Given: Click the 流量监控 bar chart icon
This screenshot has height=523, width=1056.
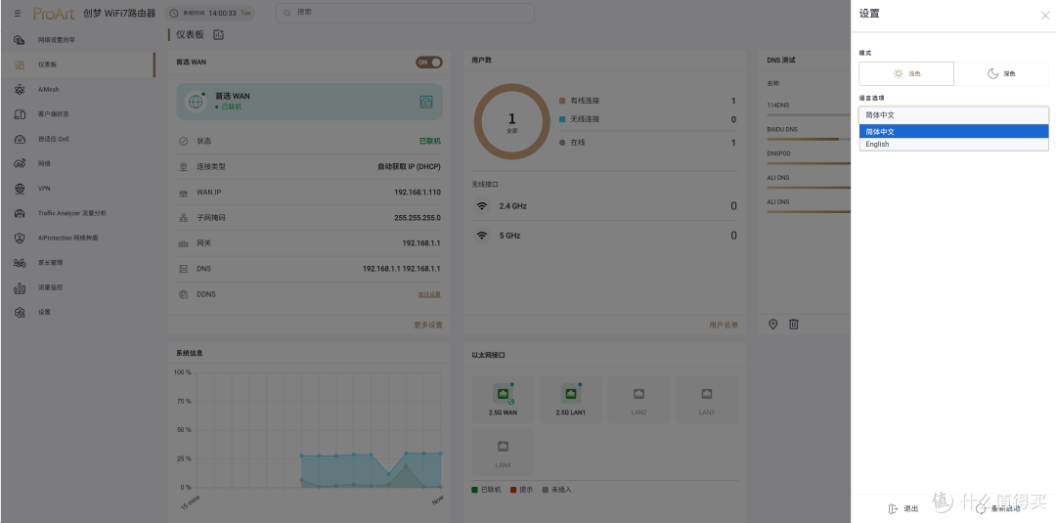Looking at the screenshot, I should 20,287.
